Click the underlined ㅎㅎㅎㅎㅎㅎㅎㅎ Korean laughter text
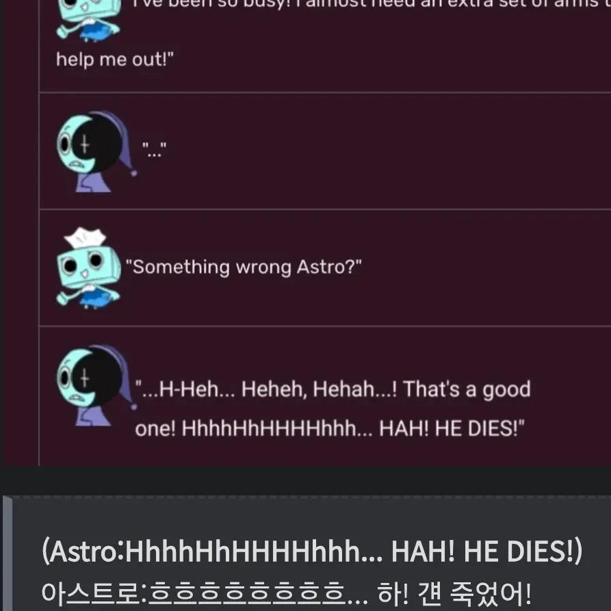 point(247,594)
